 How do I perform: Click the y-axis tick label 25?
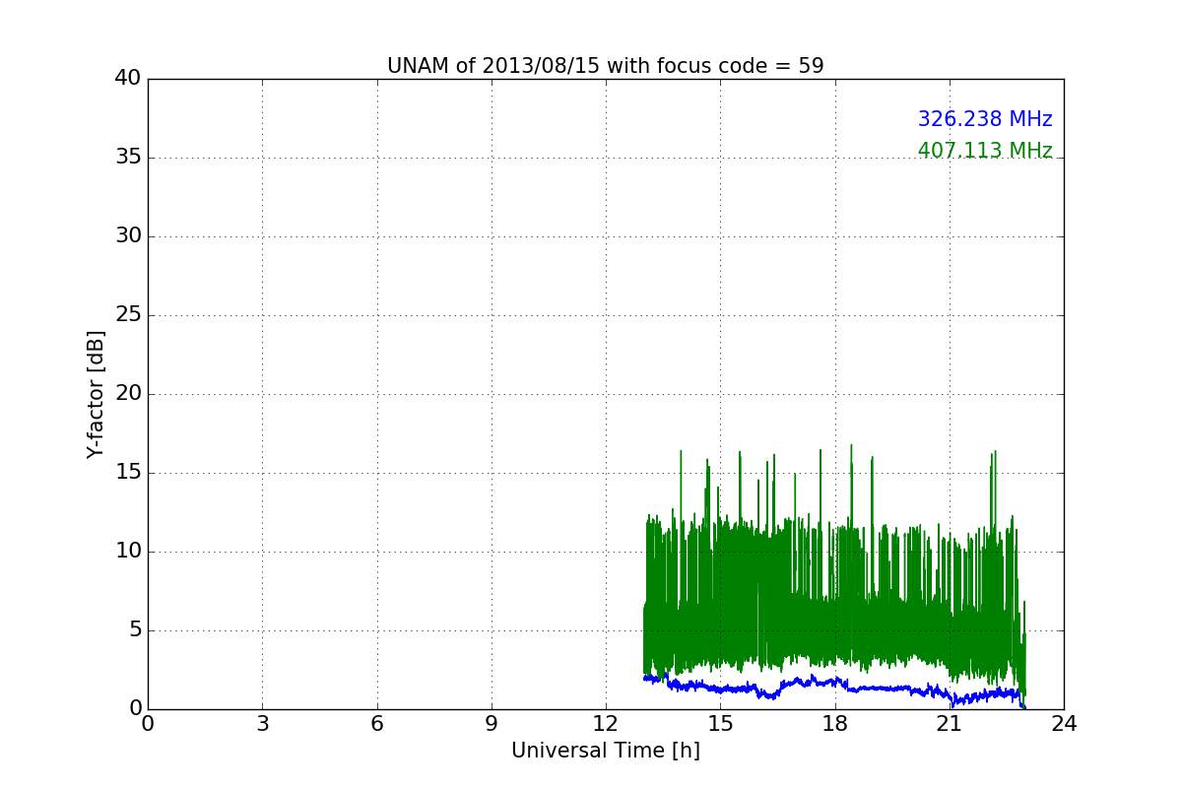pos(128,315)
